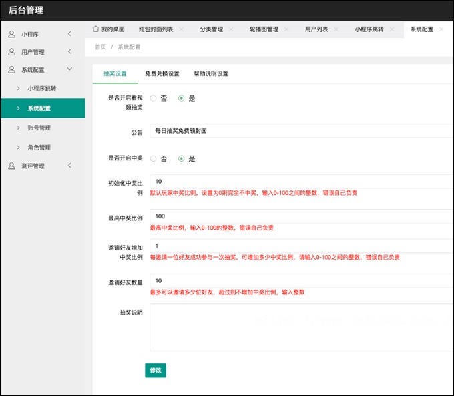Click the red hint under 最高中奖比例
454x396 pixels.
pos(212,228)
